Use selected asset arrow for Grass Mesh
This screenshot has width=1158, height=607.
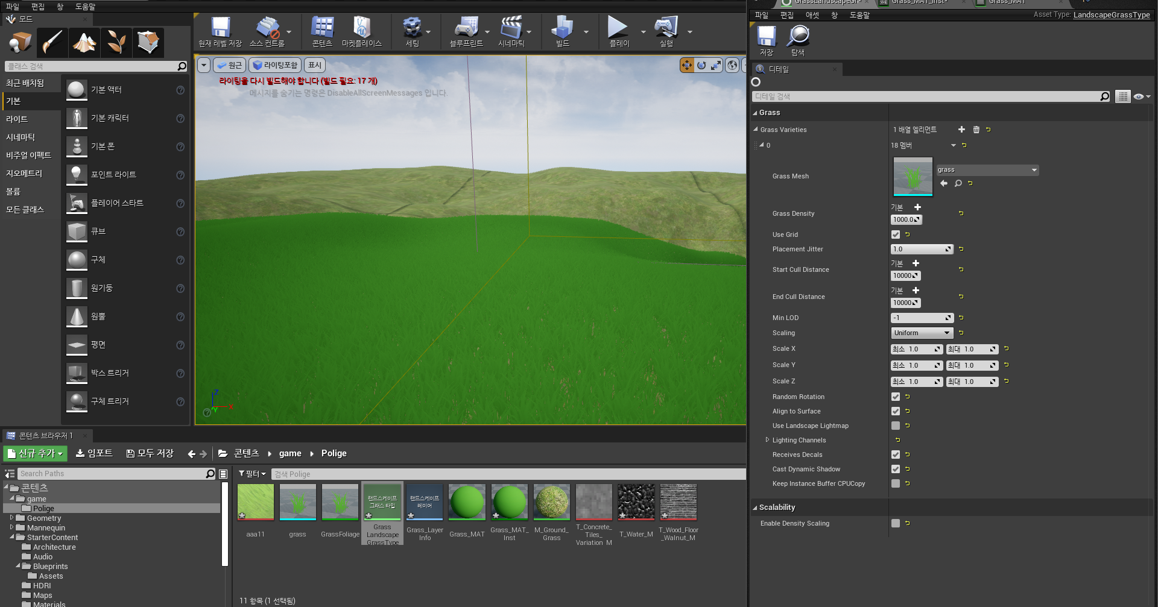point(944,183)
